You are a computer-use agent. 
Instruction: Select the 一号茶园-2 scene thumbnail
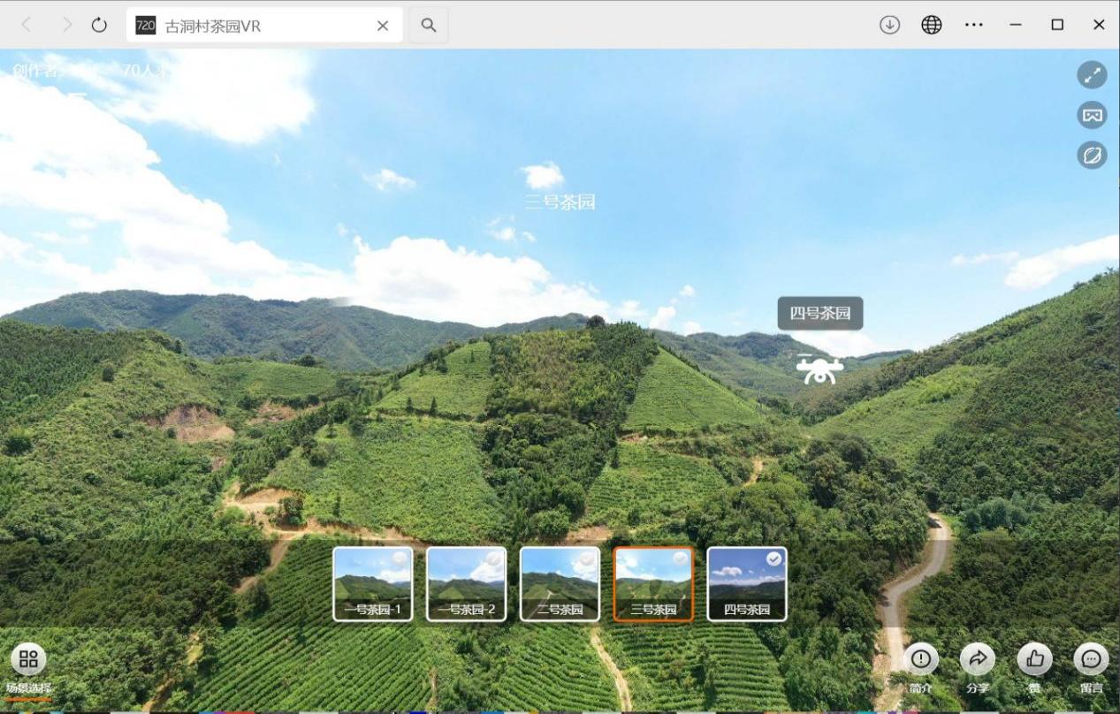(x=466, y=583)
